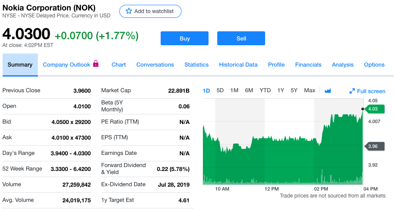The width and height of the screenshot is (394, 211).
Task: Click the Bid value 4.0500 x 29200
Action: [71, 122]
